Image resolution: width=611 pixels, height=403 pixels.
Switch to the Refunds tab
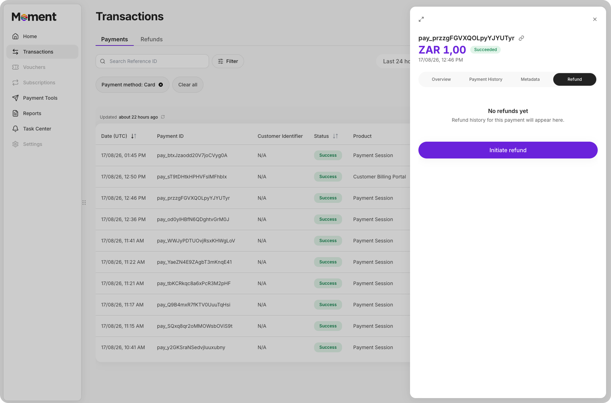pyautogui.click(x=152, y=39)
